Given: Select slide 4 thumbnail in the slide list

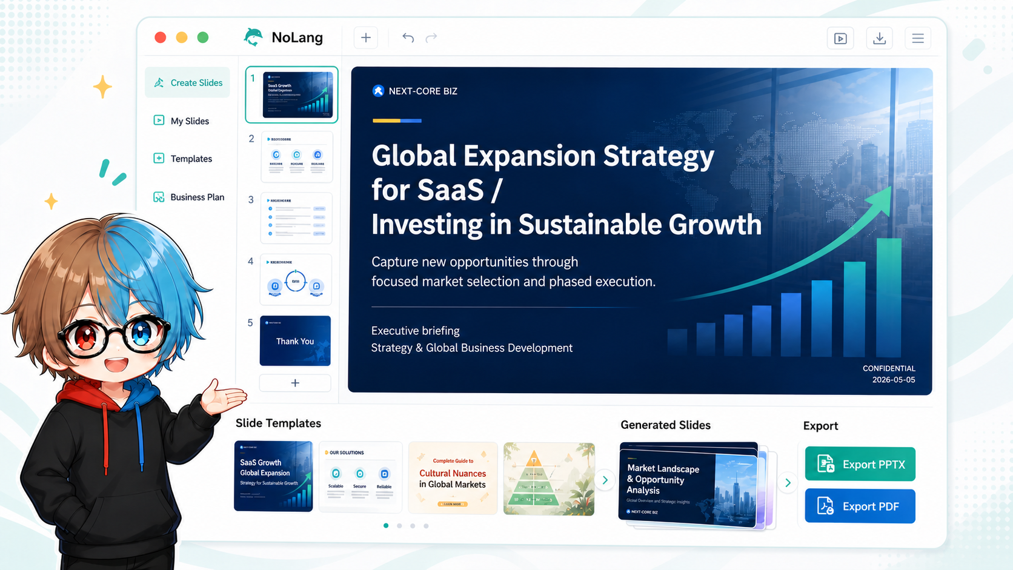Looking at the screenshot, I should 296,279.
